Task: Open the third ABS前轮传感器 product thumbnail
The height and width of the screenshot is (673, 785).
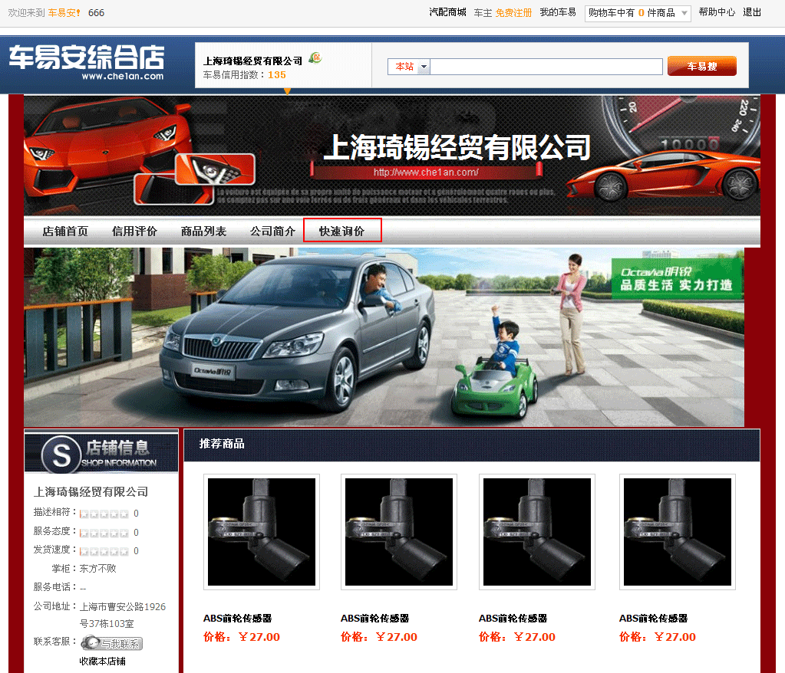Action: tap(537, 532)
